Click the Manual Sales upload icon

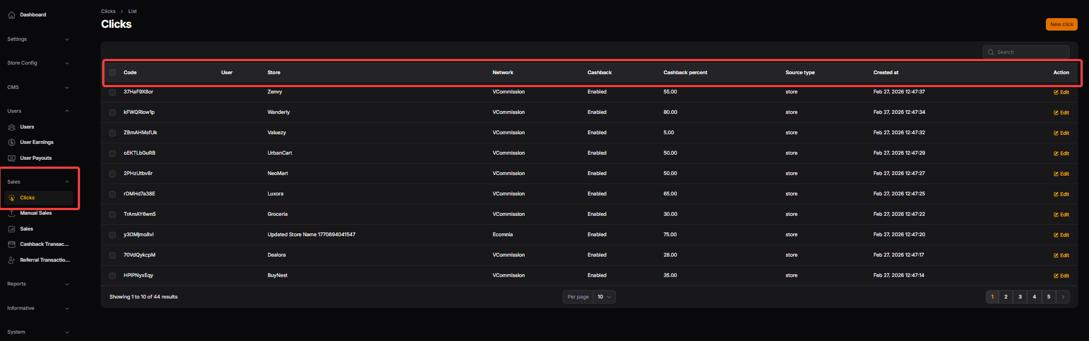pyautogui.click(x=11, y=214)
